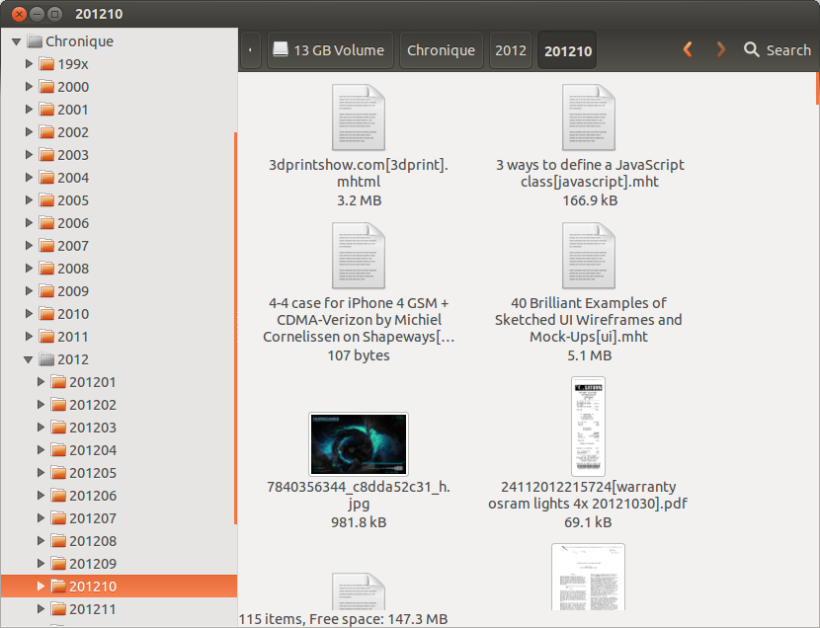Click the 2012 path bar button
The width and height of the screenshot is (820, 628).
[510, 50]
